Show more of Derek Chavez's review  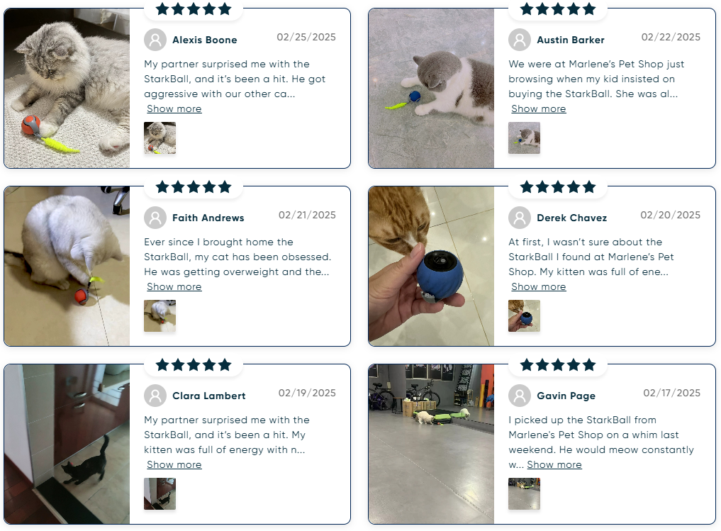pyautogui.click(x=539, y=287)
